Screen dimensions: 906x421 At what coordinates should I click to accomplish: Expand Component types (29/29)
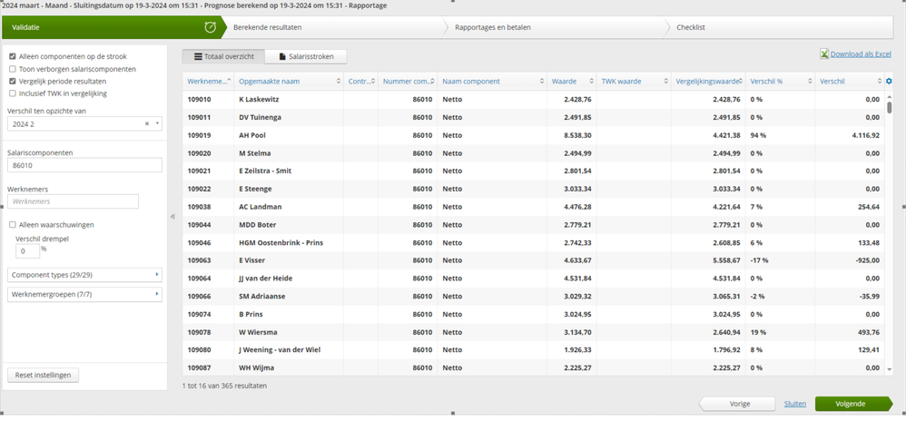pos(84,275)
